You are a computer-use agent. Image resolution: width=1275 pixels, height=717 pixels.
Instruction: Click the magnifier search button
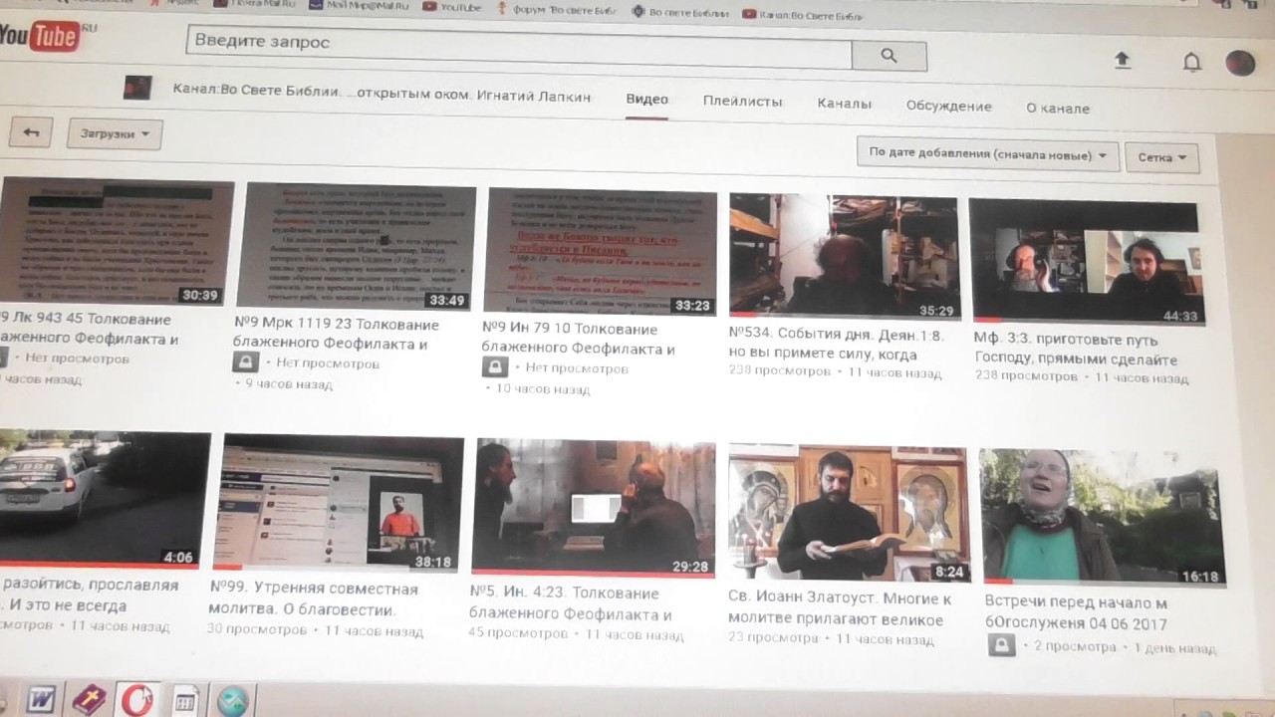[889, 57]
